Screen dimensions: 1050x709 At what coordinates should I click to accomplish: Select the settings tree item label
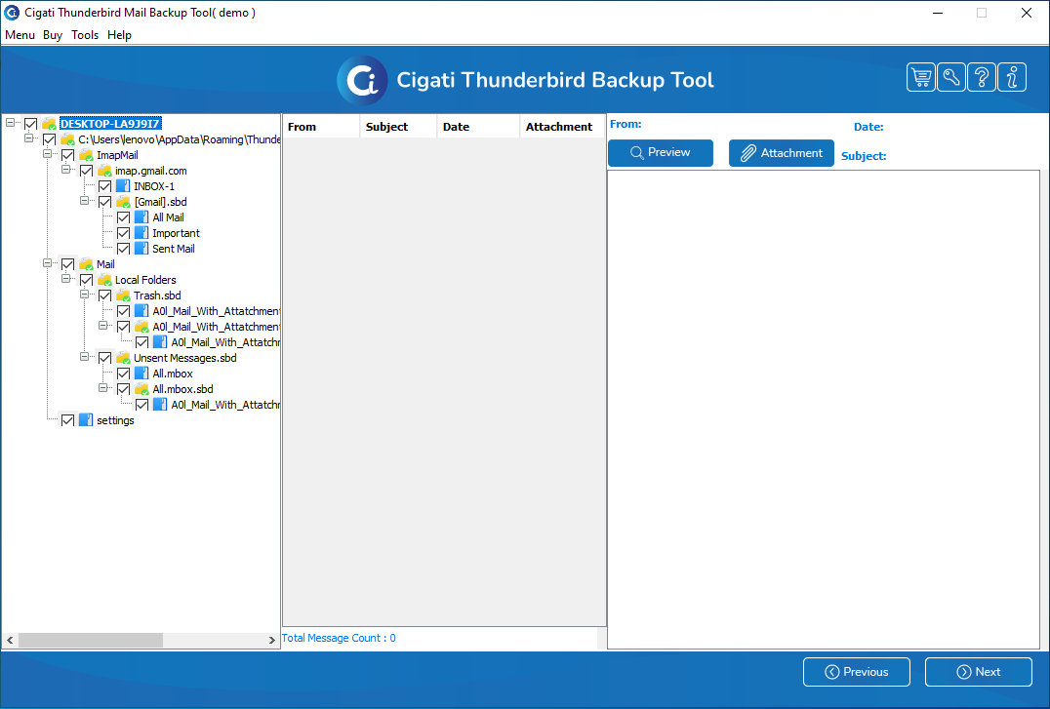tap(115, 420)
